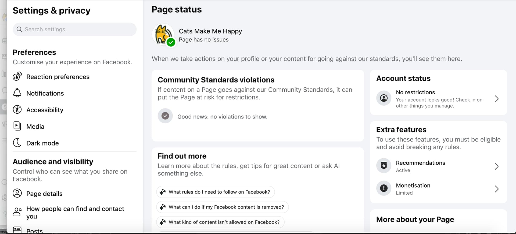Click sparkle icon beside 'content is removed' question
This screenshot has width=516, height=234.
click(x=163, y=207)
